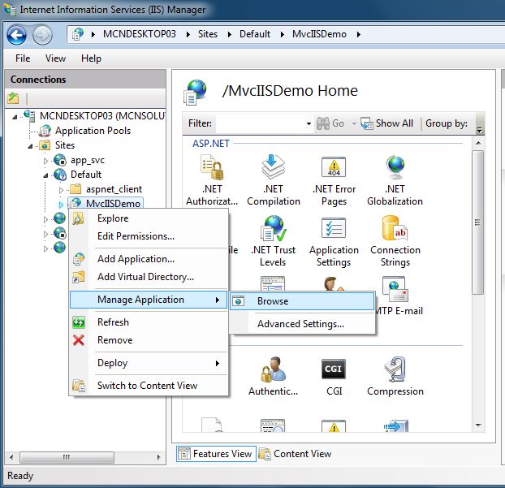Choose Refresh from the context menu
Viewport: 505px width, 488px height.
[149, 322]
